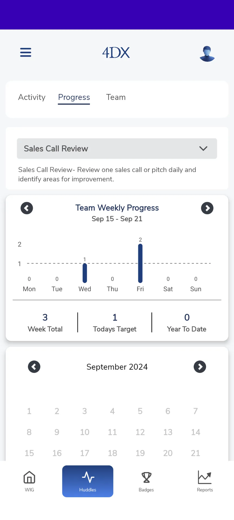
Task: Switch to the Activity tab
Action: pyautogui.click(x=32, y=97)
